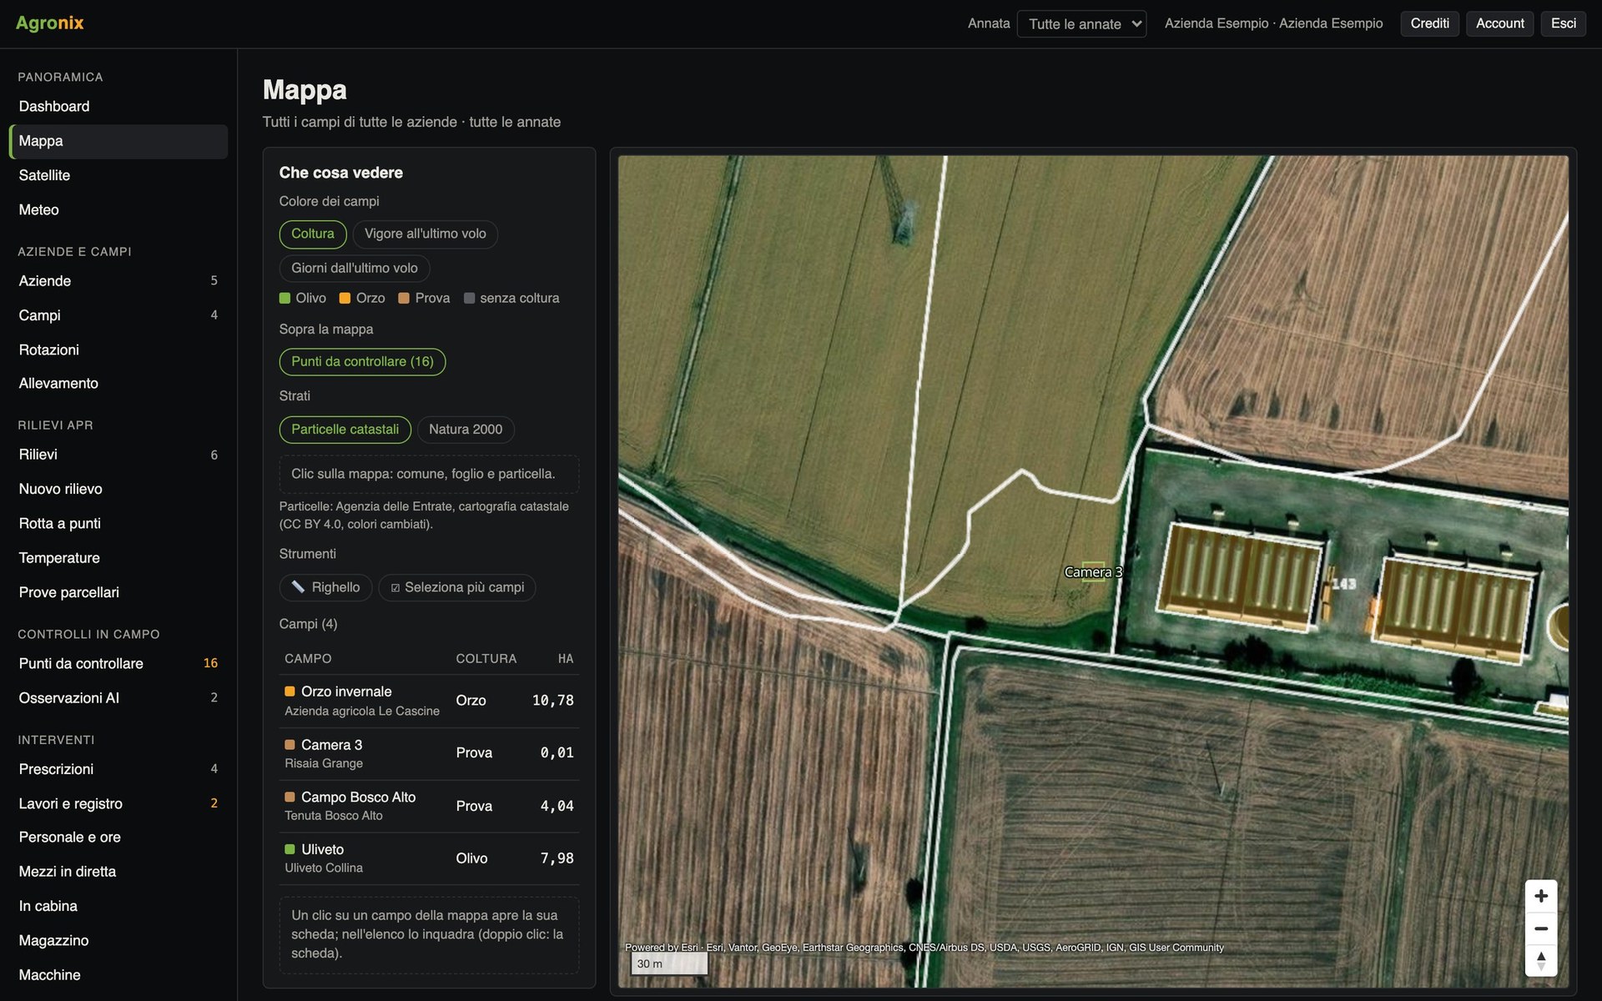Viewport: 1602px width, 1001px height.
Task: Zoom out of the map with minus button
Action: tap(1540, 928)
